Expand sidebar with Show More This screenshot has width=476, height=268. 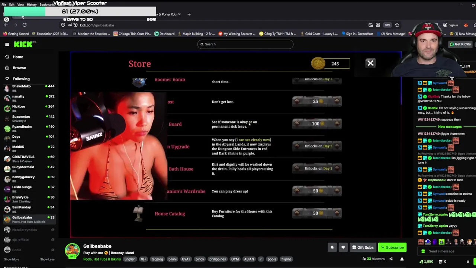[x=12, y=259]
